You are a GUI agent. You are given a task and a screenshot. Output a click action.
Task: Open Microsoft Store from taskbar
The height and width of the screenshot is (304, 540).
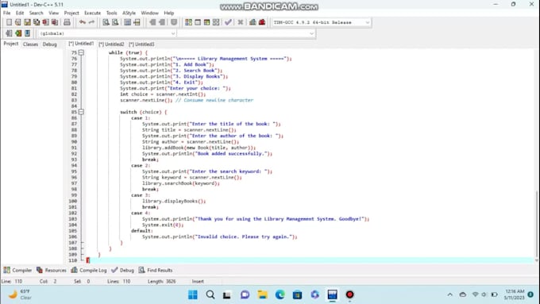tap(297, 294)
